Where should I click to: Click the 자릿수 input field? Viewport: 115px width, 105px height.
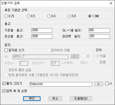coord(24,63)
